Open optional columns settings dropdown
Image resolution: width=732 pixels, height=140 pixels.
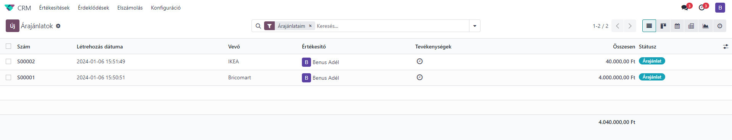[726, 47]
